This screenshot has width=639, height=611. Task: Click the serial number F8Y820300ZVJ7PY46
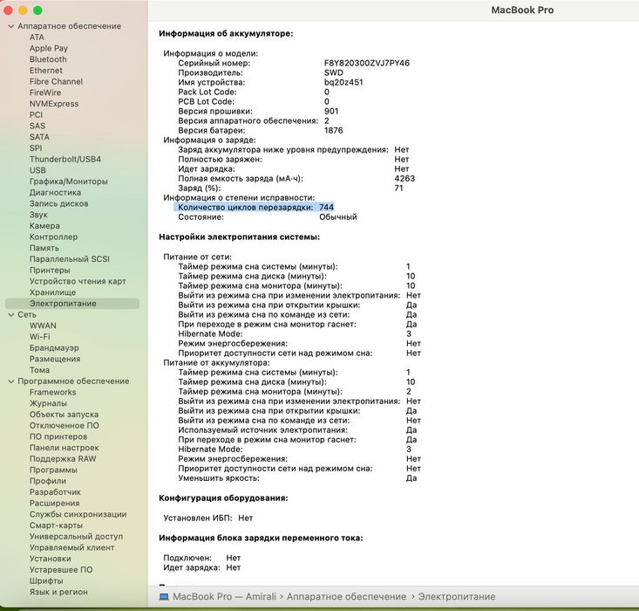(367, 63)
